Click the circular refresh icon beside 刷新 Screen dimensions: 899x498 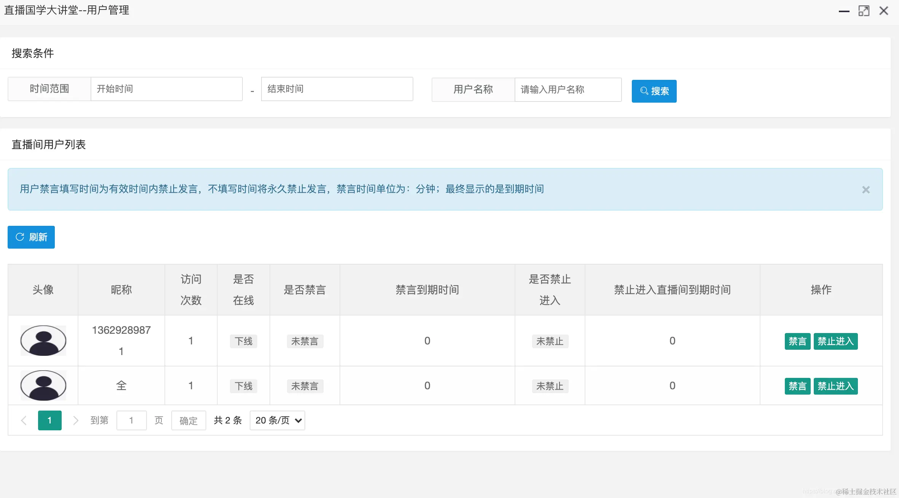click(x=20, y=237)
